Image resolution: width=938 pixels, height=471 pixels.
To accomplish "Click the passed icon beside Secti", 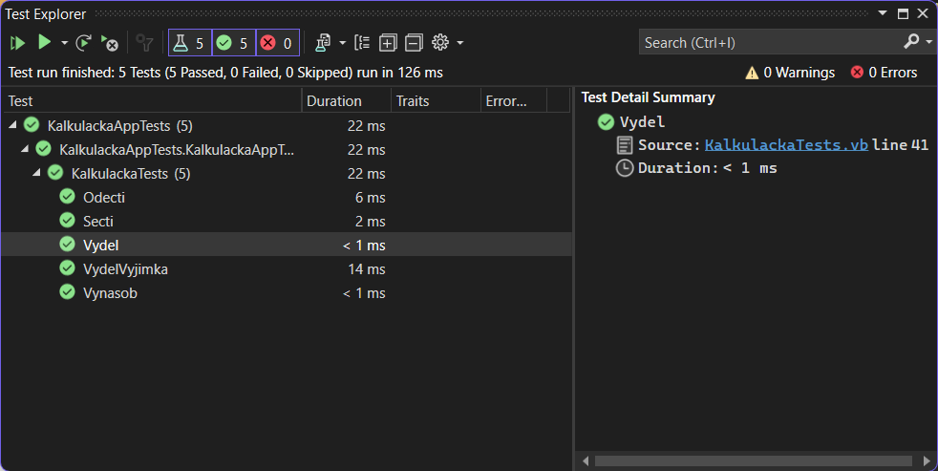I will coord(68,221).
